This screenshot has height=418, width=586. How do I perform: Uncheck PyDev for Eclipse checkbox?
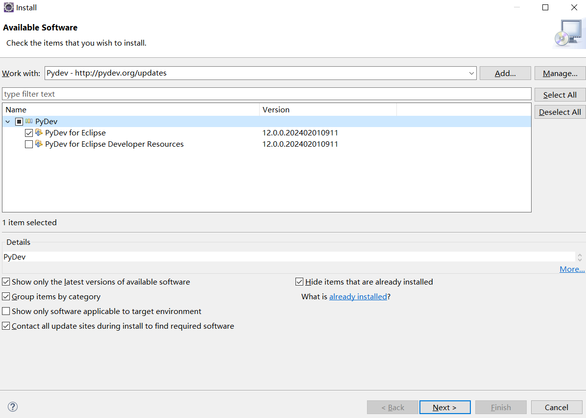(29, 133)
